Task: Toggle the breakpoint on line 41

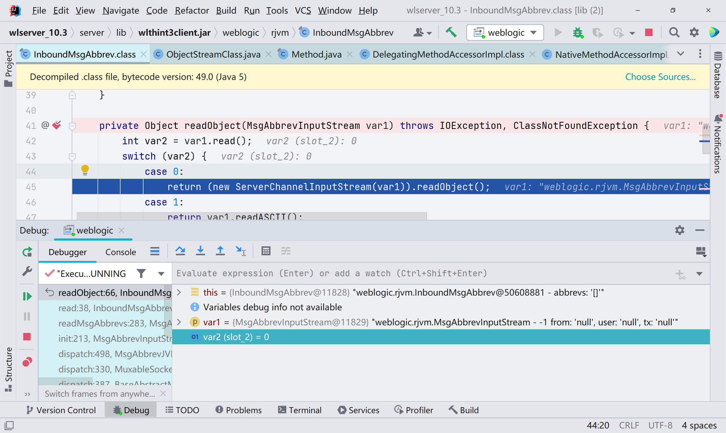Action: tap(57, 126)
